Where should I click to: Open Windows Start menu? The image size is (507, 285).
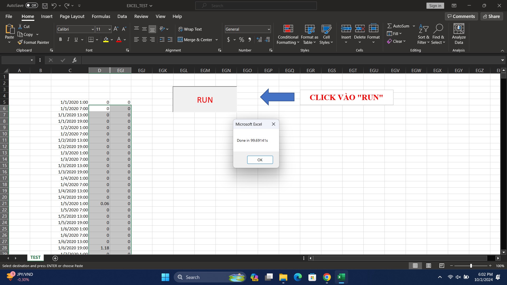(165, 277)
